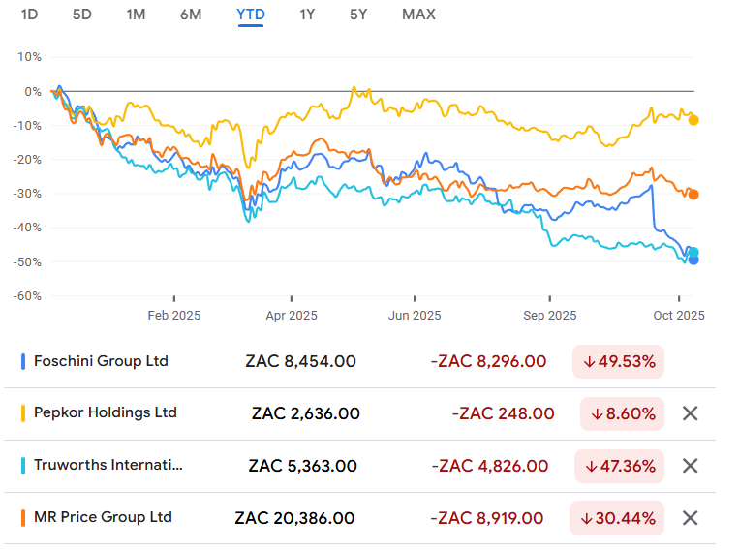Image resolution: width=739 pixels, height=550 pixels.
Task: Remove MR Price Group Ltd comparison
Action: 690,517
